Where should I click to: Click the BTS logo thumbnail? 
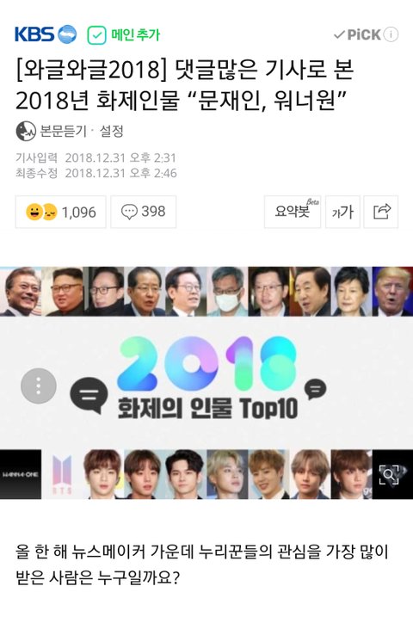point(62,474)
